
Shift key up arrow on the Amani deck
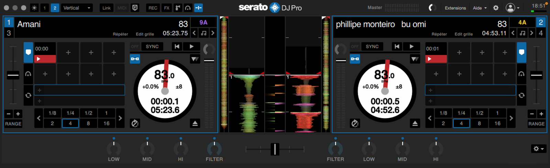pos(213,33)
